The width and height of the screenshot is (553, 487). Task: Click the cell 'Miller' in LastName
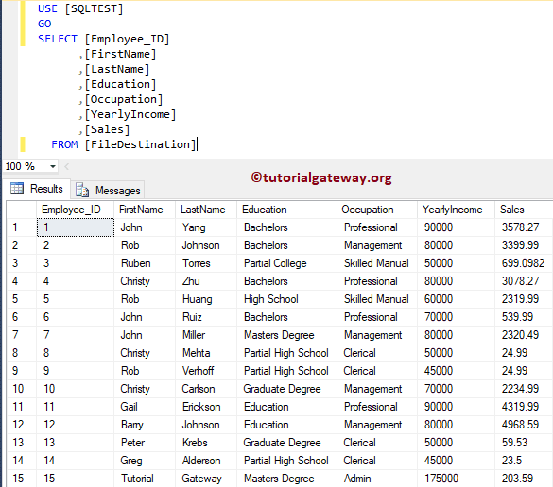(206, 335)
